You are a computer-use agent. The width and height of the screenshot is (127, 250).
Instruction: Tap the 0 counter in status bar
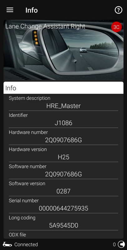(x=114, y=244)
